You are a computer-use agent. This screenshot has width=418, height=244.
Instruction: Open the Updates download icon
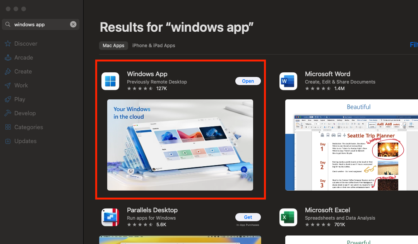click(8, 141)
